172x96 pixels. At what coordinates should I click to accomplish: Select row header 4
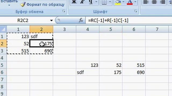[x=3, y=58]
